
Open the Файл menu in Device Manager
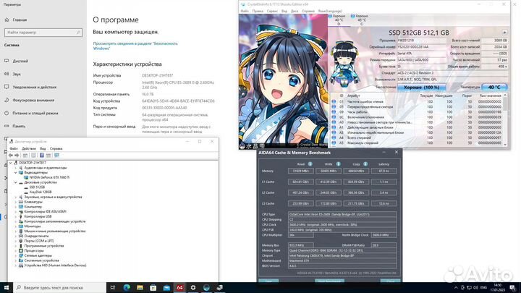(x=14, y=148)
